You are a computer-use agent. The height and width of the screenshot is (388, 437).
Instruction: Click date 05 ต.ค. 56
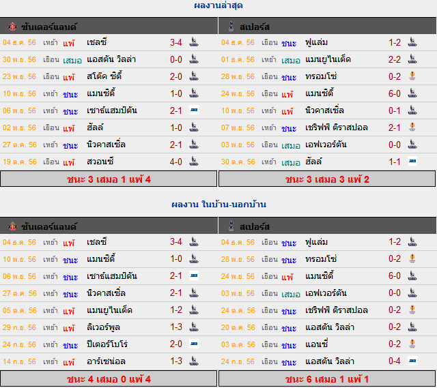[19, 310]
